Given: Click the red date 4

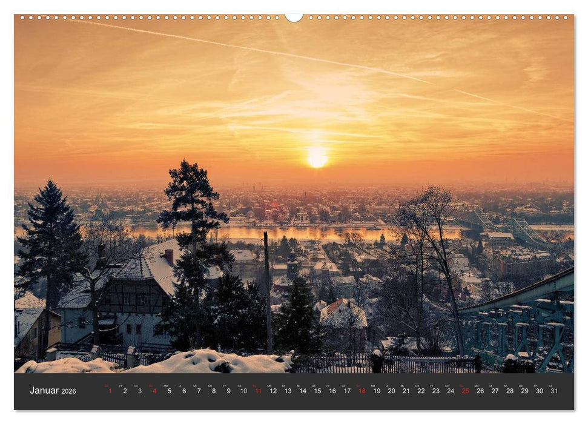Looking at the screenshot, I should click(x=154, y=390).
